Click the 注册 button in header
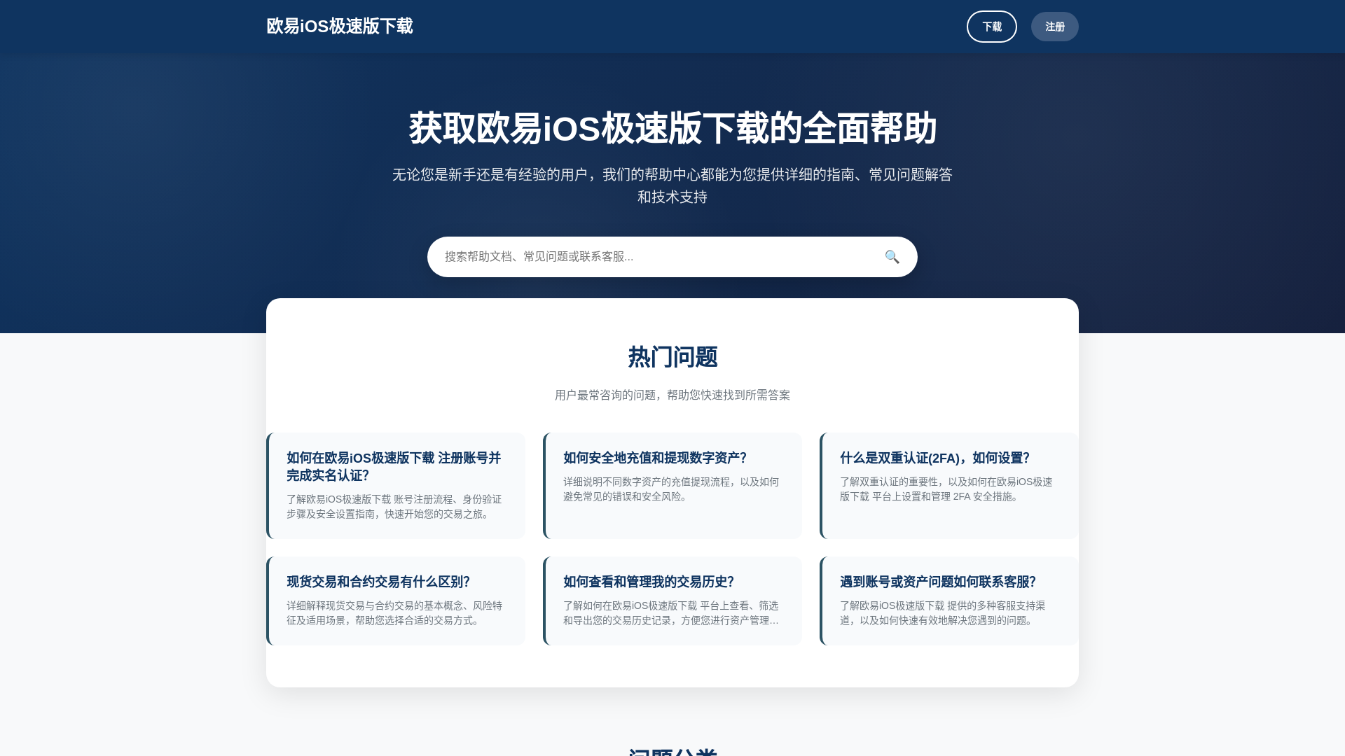Image resolution: width=1345 pixels, height=756 pixels. coord(1055,27)
